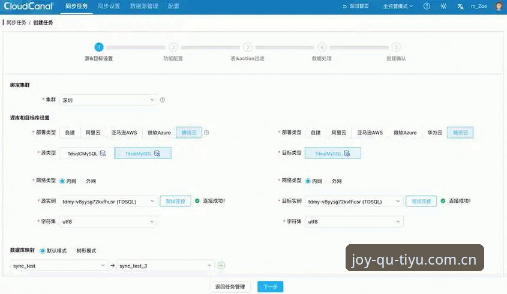This screenshot has width=507, height=294.
Task: Click the CloudCanal logo
Action: point(28,6)
